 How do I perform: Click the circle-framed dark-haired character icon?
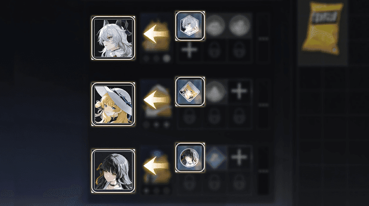(190, 157)
